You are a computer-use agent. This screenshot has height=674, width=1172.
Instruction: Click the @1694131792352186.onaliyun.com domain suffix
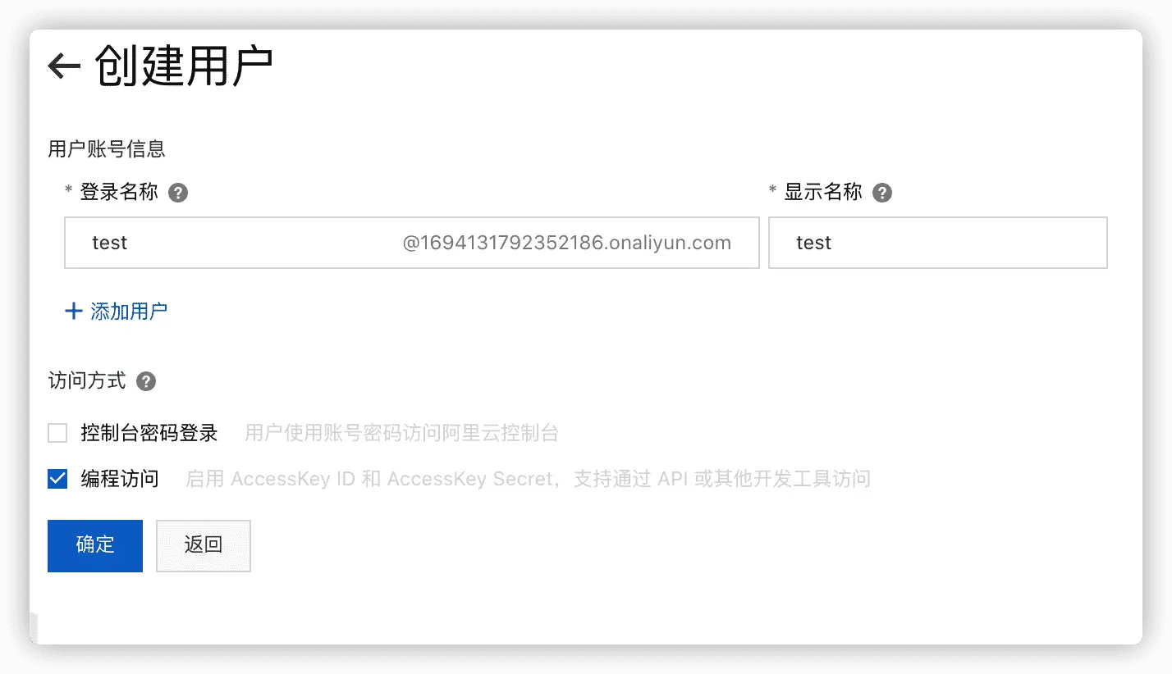[567, 243]
